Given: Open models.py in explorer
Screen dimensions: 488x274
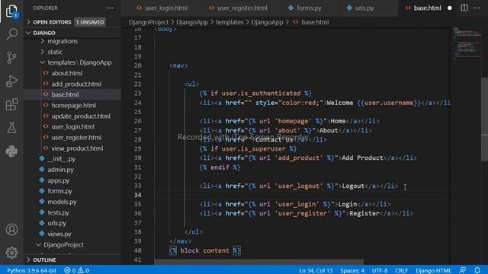Looking at the screenshot, I should pyautogui.click(x=62, y=202).
